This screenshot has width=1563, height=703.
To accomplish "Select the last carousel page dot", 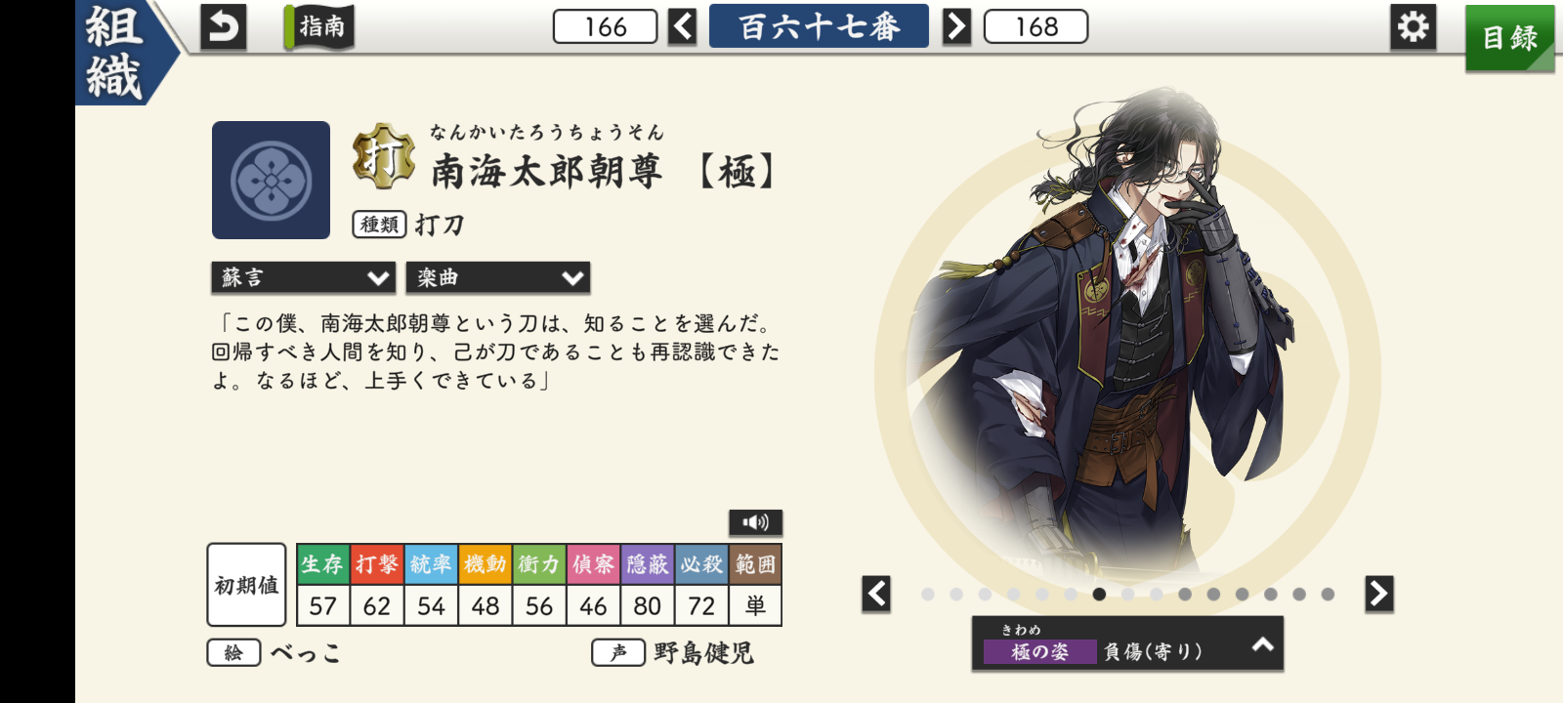I will (x=1328, y=594).
